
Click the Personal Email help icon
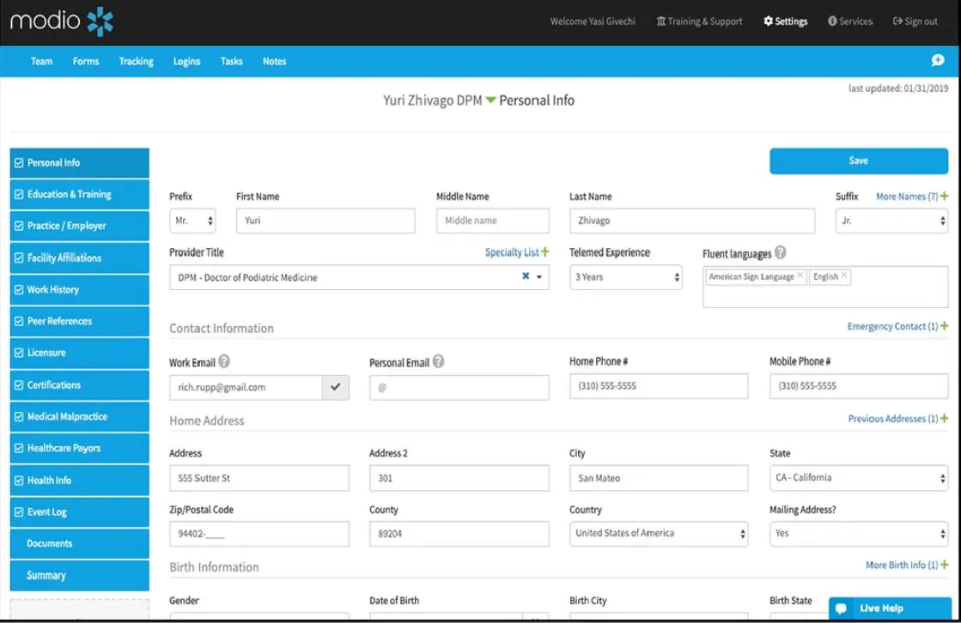[x=438, y=361]
